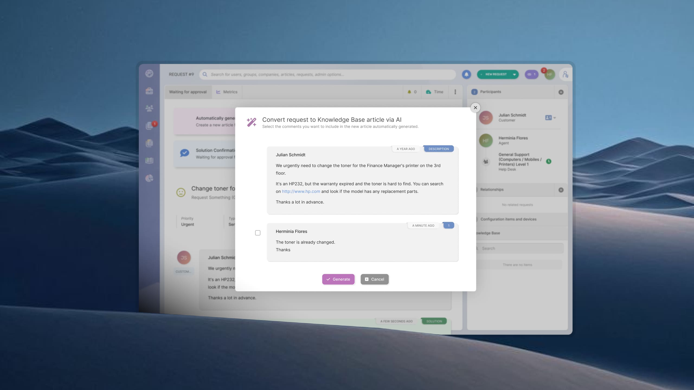This screenshot has width=694, height=390.
Task: Open the dashboard icon in sidebar
Action: (149, 73)
